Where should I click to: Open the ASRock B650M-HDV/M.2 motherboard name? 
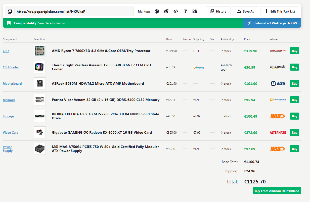98,83
